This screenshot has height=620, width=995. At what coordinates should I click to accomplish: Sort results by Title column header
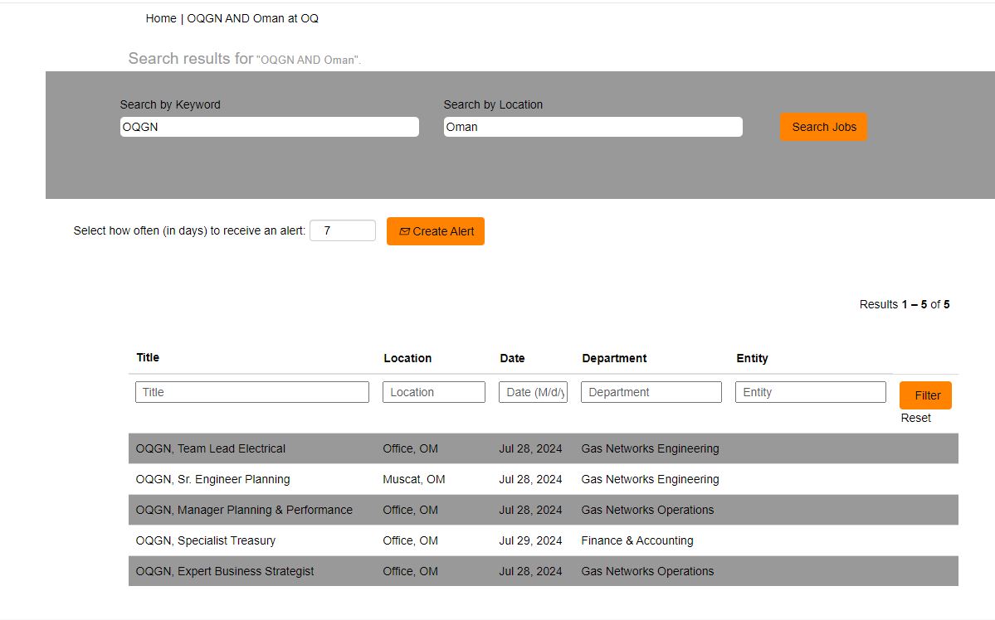148,357
